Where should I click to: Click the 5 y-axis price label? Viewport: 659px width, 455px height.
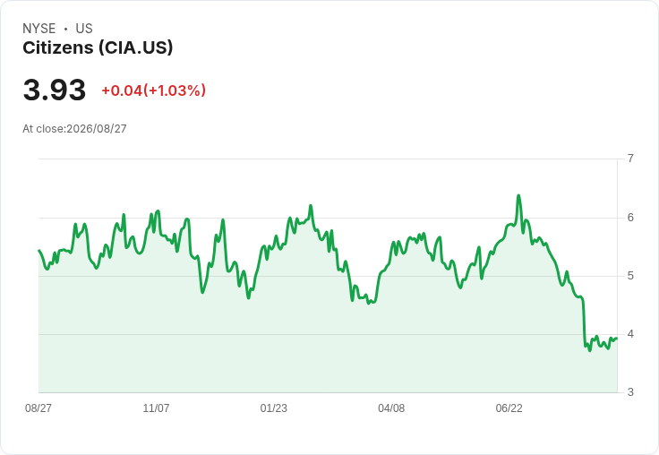click(x=630, y=276)
